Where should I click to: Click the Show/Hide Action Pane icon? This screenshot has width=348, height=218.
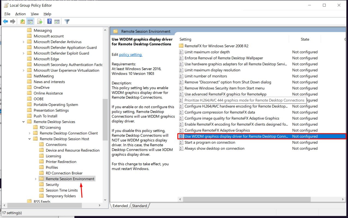57,22
